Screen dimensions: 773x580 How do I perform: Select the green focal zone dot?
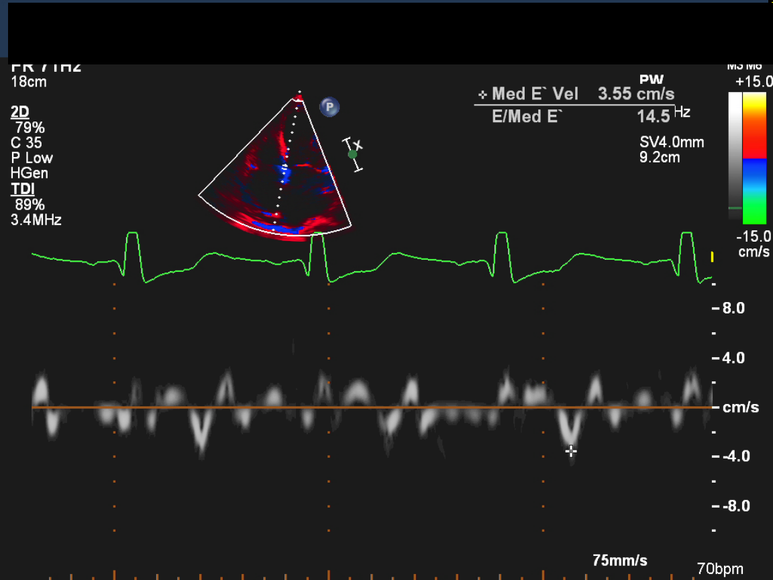[352, 154]
